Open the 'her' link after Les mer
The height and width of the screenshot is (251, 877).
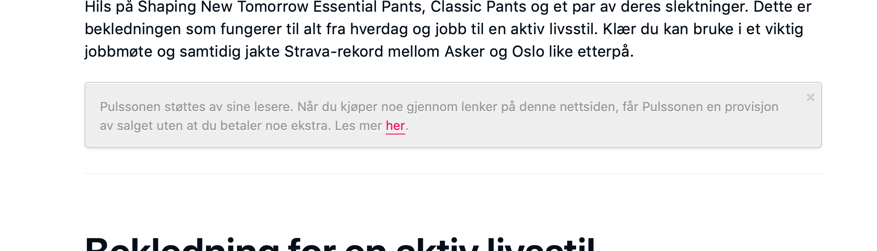(x=395, y=126)
